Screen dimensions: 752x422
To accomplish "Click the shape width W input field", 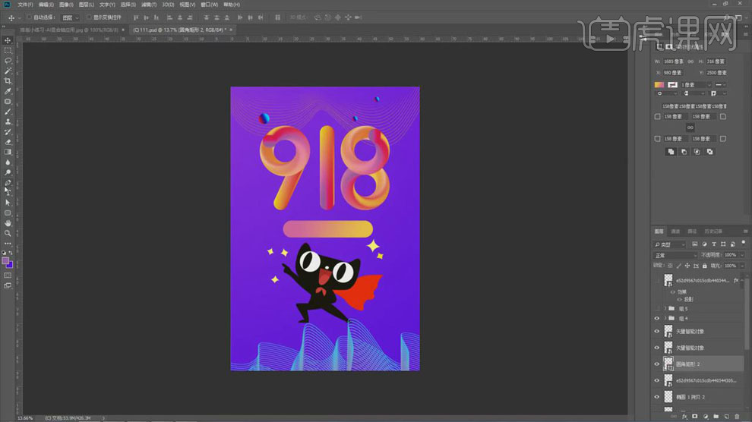I will click(673, 61).
